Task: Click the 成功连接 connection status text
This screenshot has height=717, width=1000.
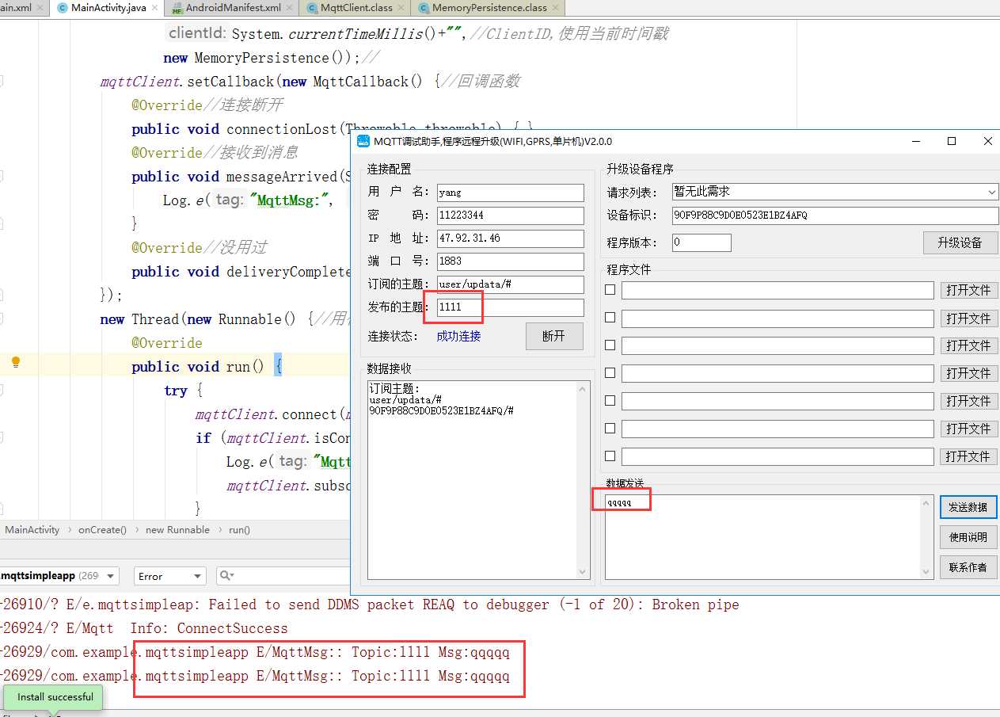Action: coord(458,336)
